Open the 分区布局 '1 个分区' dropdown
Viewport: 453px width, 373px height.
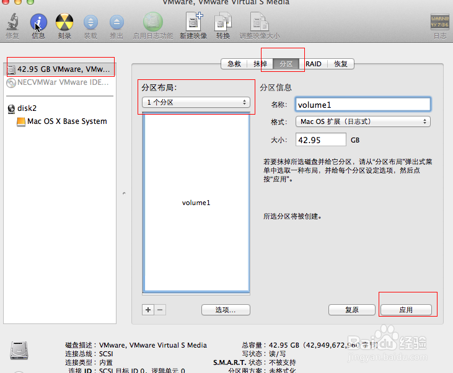click(196, 102)
